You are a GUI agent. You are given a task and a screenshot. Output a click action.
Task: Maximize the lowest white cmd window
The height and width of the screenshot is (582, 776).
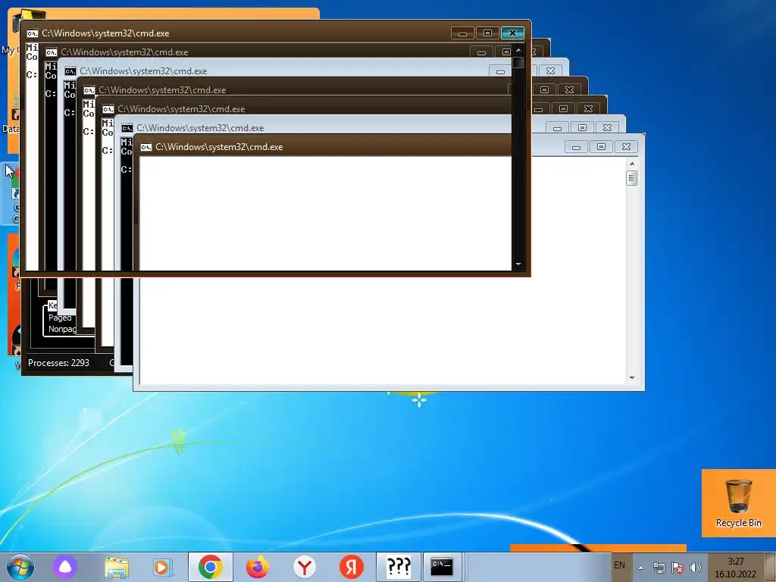[x=601, y=147]
